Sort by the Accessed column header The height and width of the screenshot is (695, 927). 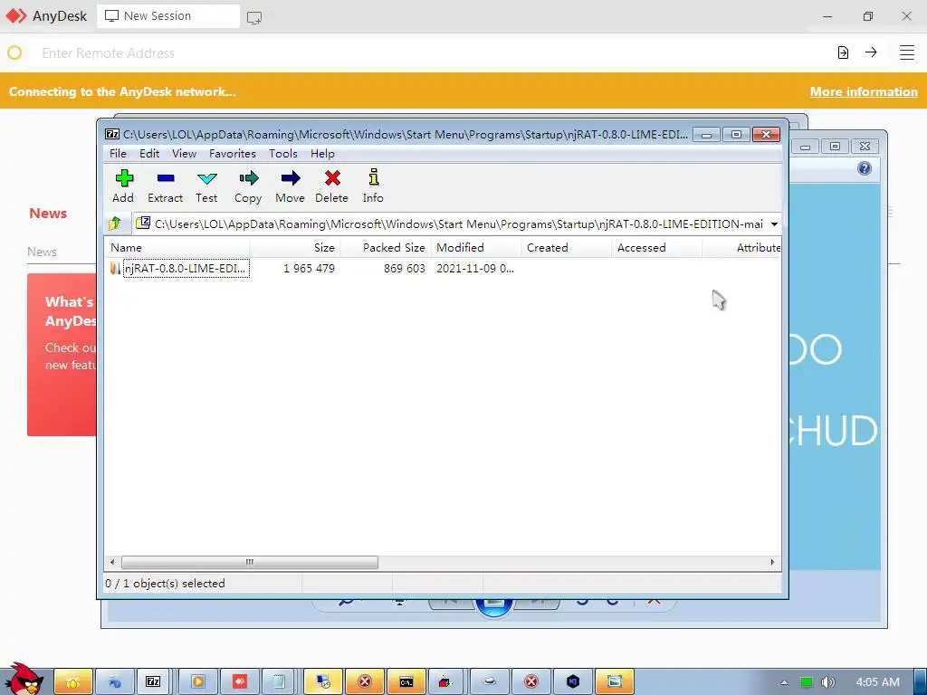tap(656, 248)
